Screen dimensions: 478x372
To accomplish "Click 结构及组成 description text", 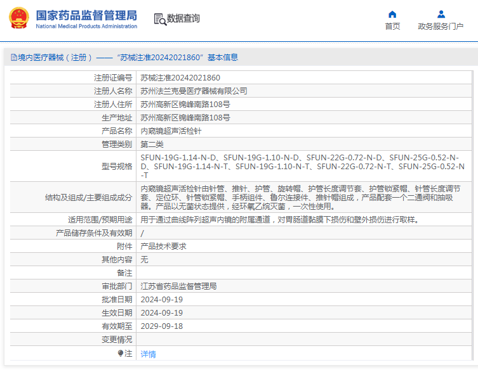I will [301, 197].
